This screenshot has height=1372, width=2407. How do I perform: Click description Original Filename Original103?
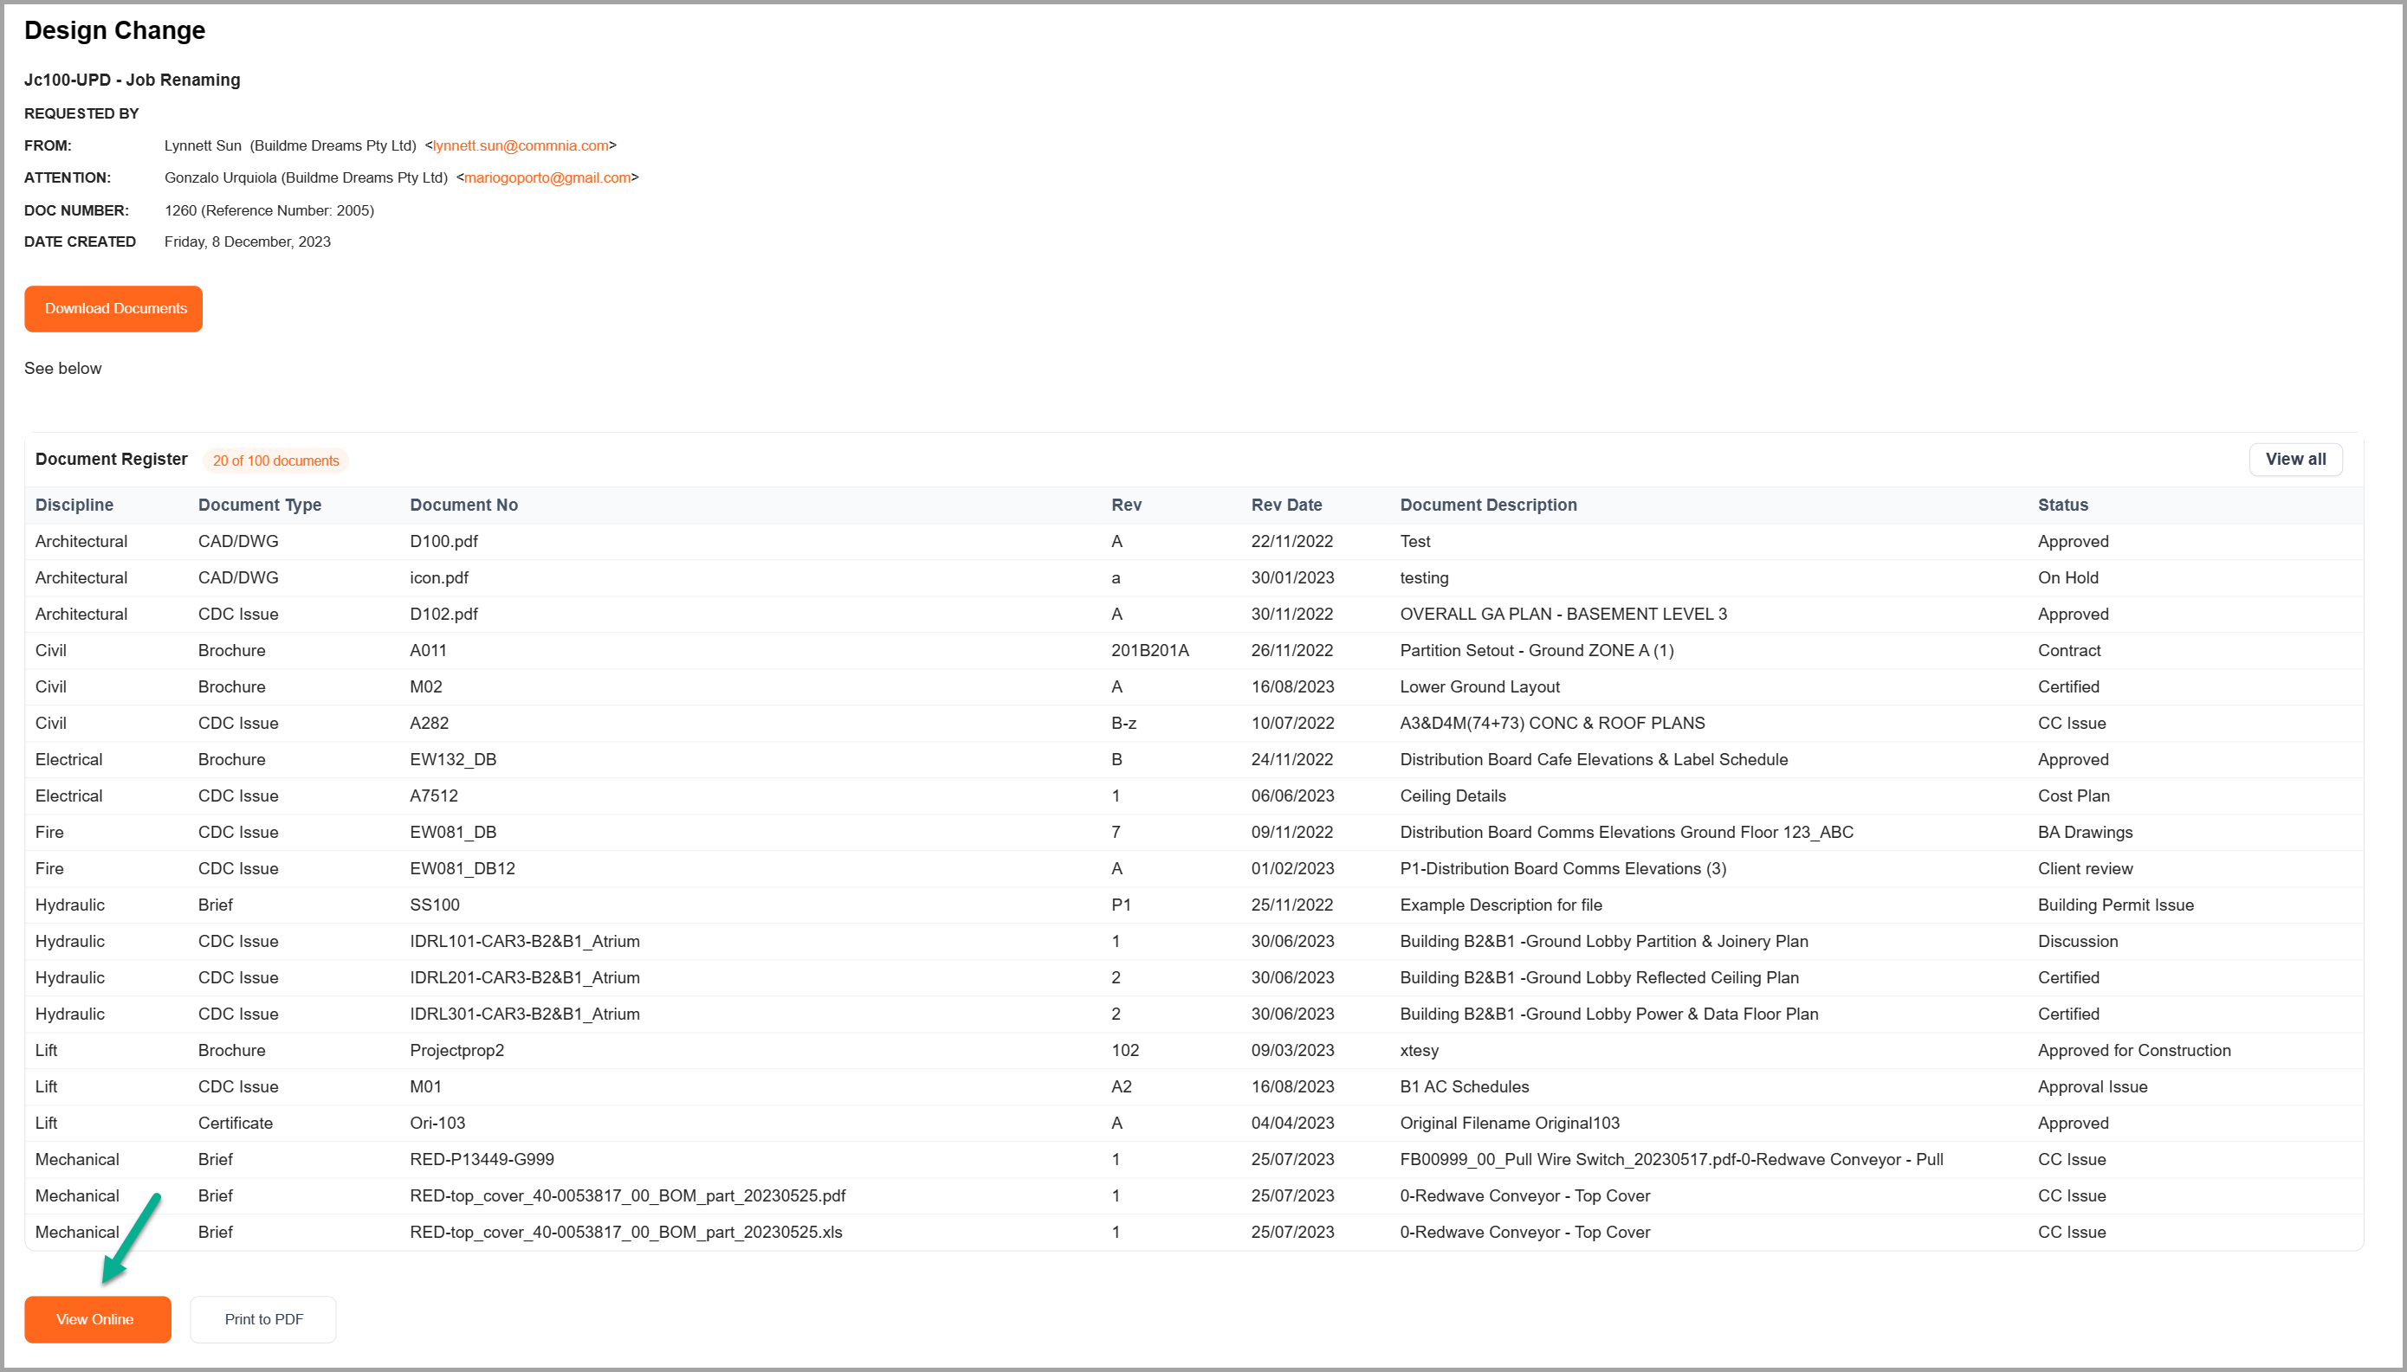point(1510,1124)
